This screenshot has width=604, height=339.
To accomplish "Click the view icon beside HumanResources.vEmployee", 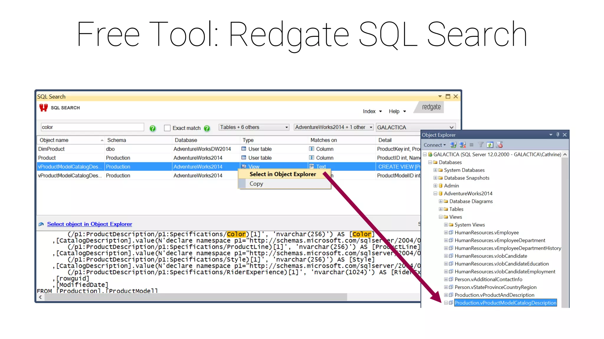I will click(x=451, y=232).
